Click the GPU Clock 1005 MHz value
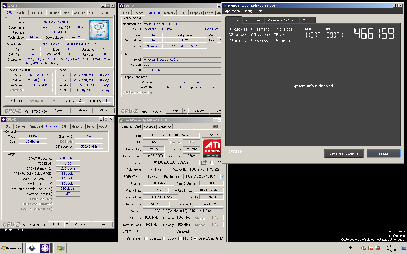Viewport: 407px width, 254px height. pos(152,218)
